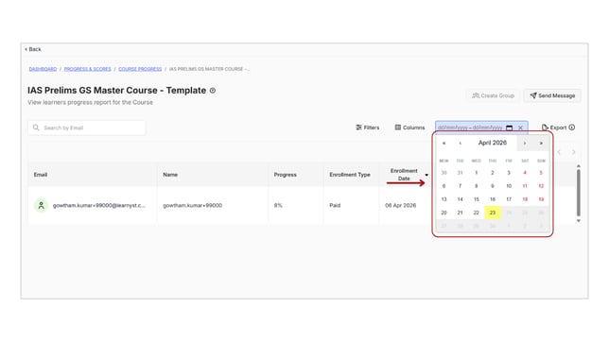Select April 15 in calendar
This screenshot has height=342, width=609.
(477, 199)
